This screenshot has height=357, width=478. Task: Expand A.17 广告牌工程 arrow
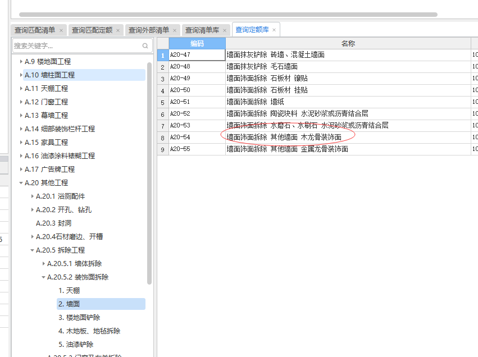pos(21,169)
